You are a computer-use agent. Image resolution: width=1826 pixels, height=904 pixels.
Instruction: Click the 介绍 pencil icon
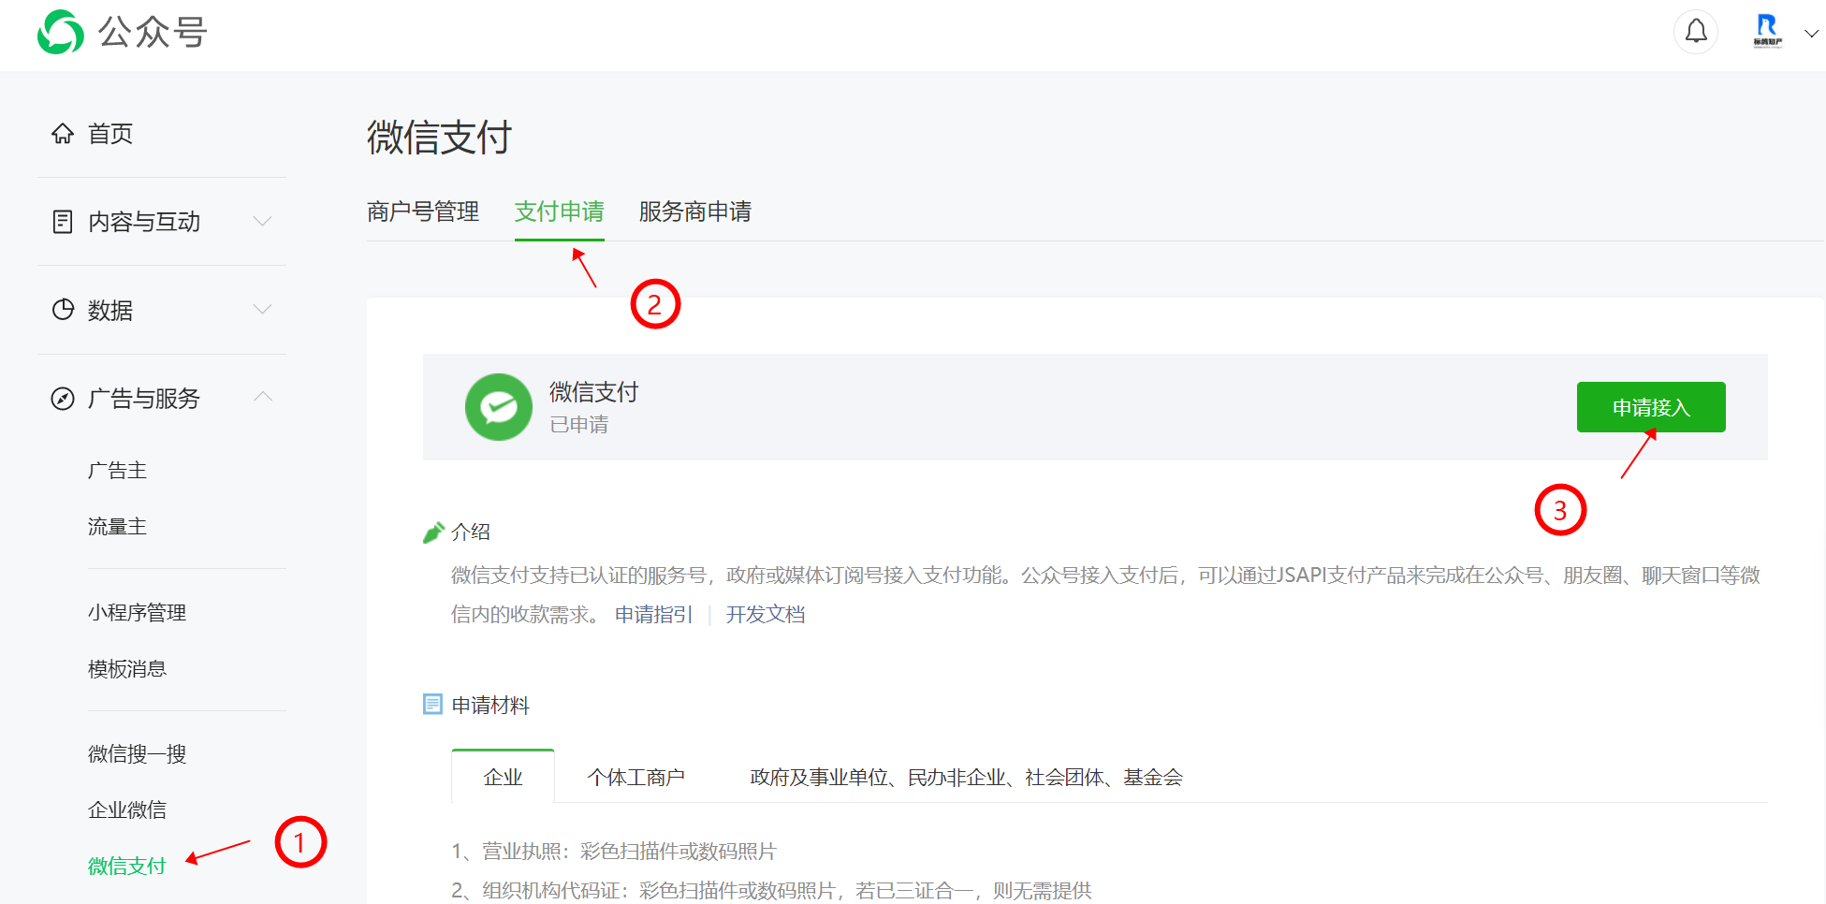click(433, 532)
